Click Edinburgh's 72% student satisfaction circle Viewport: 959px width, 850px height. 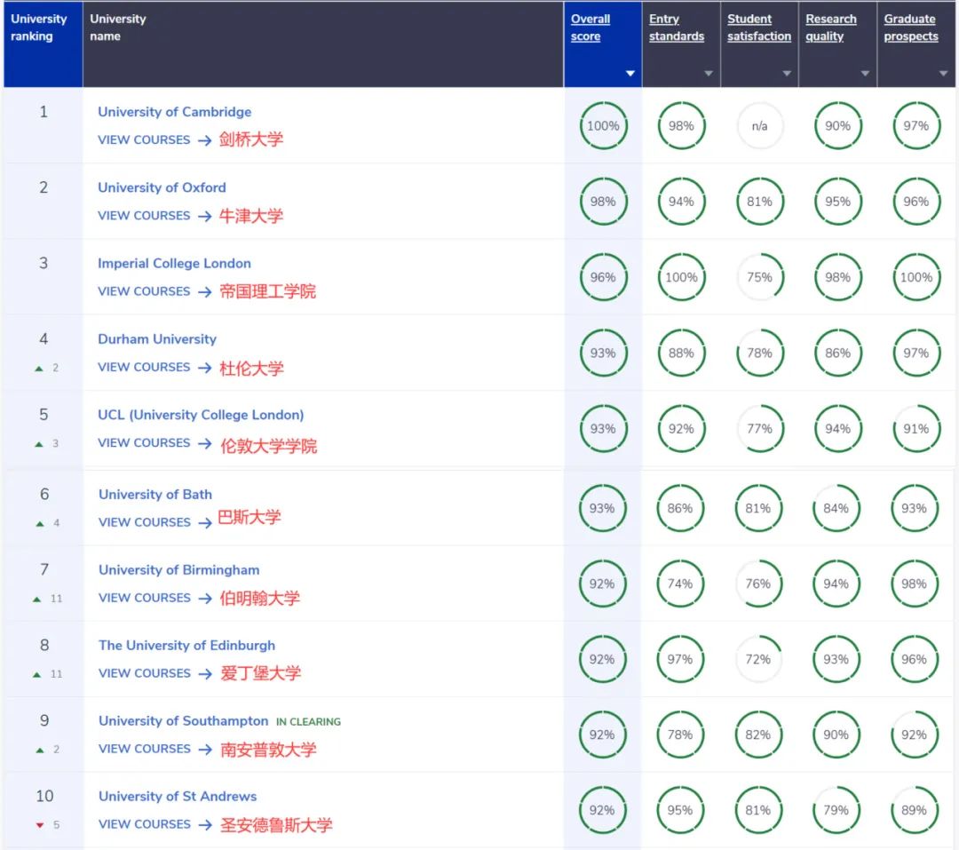click(x=757, y=660)
